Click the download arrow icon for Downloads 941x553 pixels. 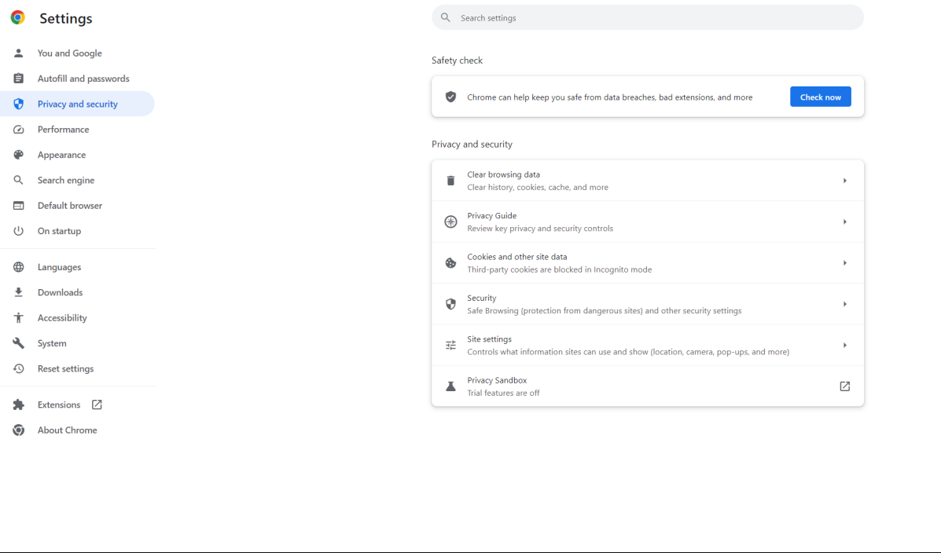(x=19, y=292)
